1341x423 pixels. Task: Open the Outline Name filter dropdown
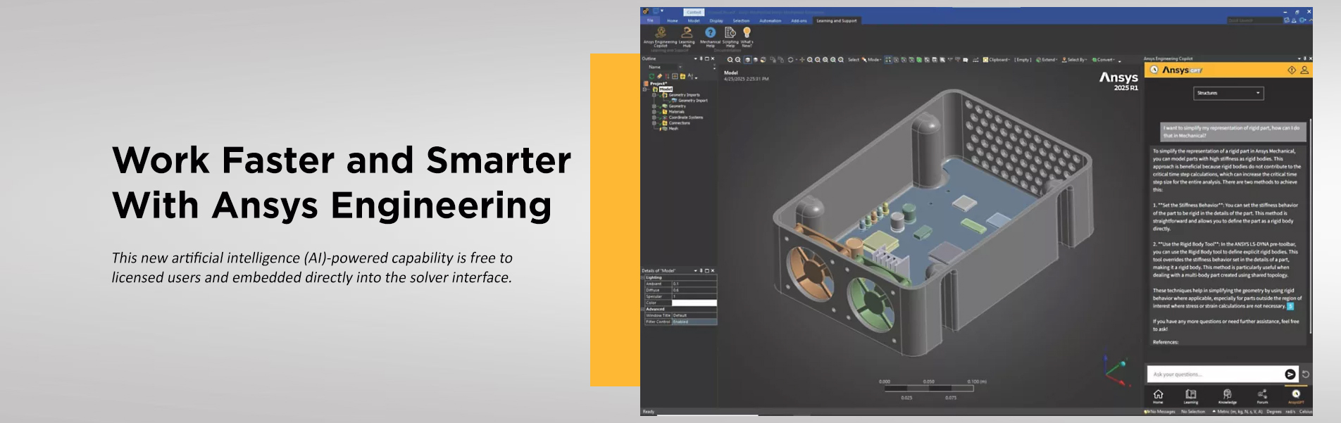pyautogui.click(x=680, y=68)
